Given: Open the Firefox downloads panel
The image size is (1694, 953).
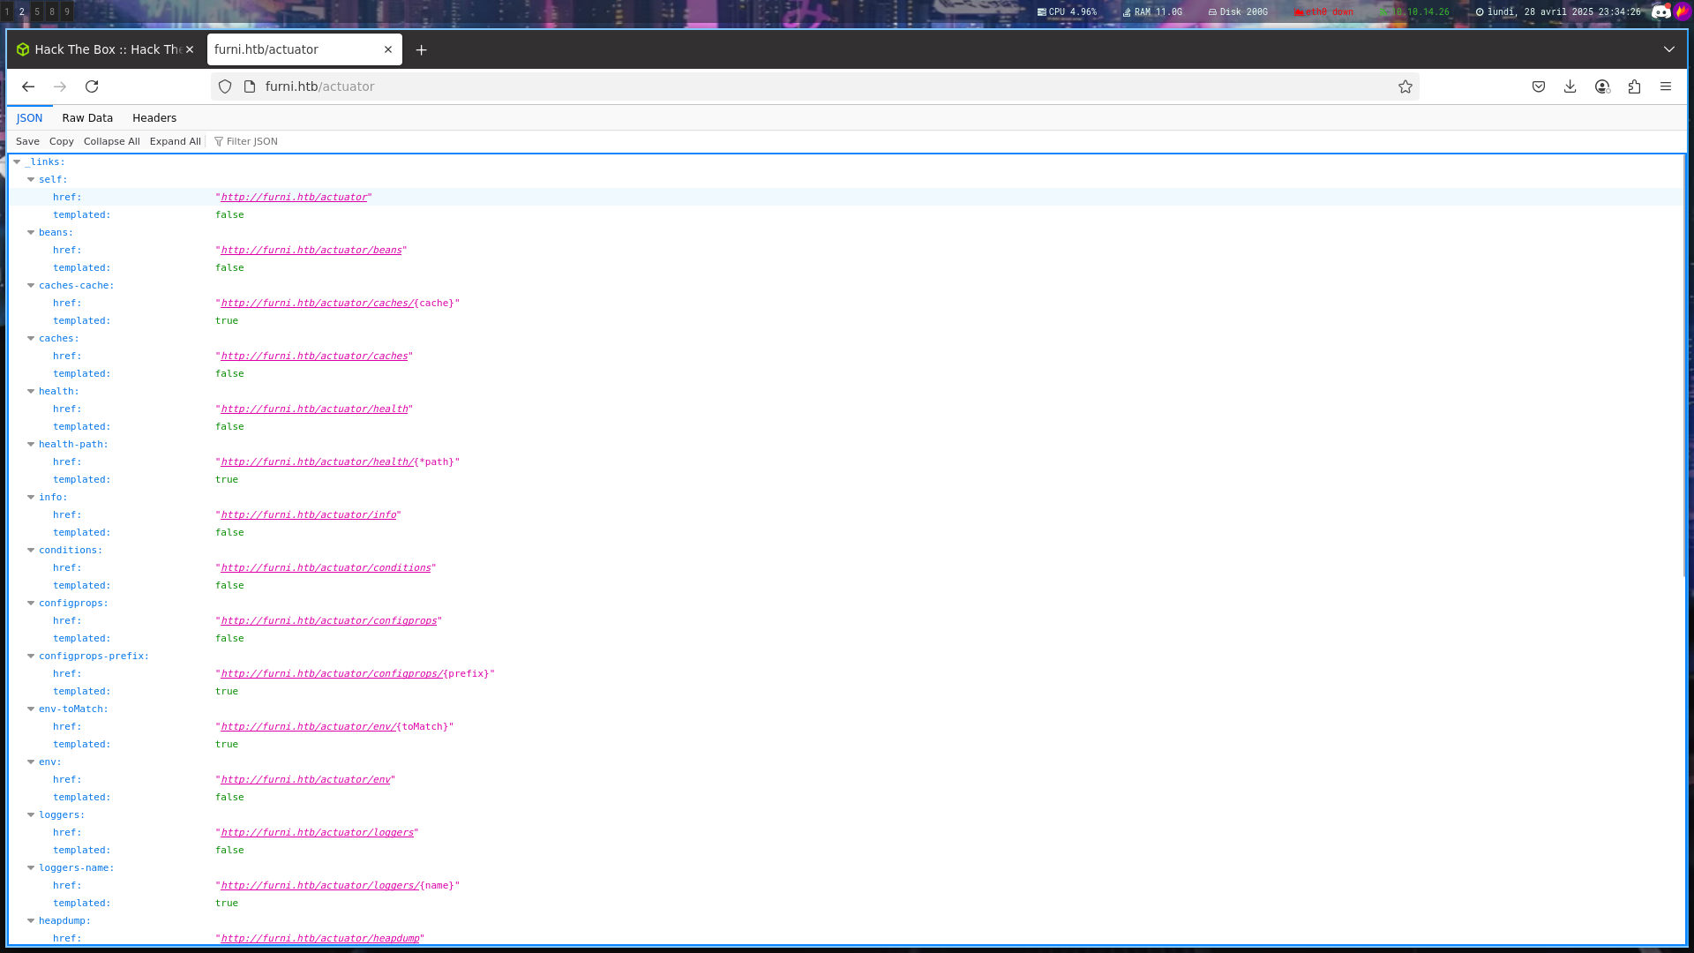Looking at the screenshot, I should [x=1570, y=86].
